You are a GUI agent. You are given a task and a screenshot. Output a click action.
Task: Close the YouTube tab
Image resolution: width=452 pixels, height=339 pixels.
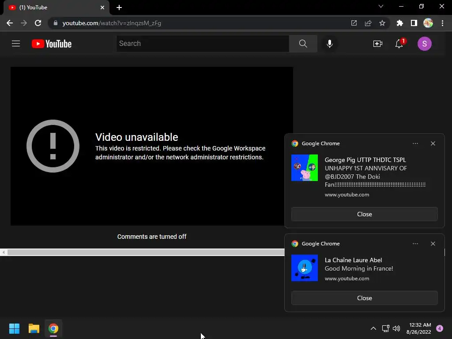point(102,8)
